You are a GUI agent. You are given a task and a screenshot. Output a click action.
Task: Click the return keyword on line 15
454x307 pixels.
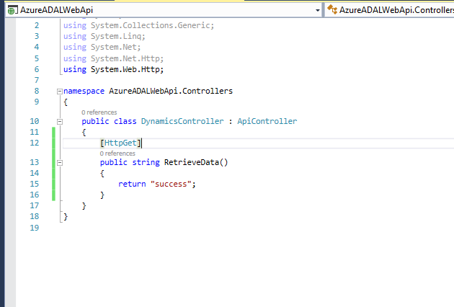pos(132,184)
